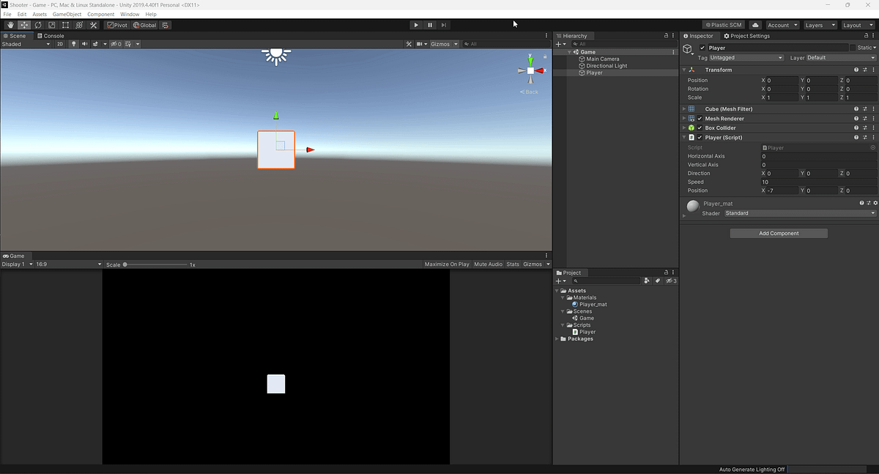The height and width of the screenshot is (474, 879).
Task: Click the Script field object picker circle
Action: [873, 147]
